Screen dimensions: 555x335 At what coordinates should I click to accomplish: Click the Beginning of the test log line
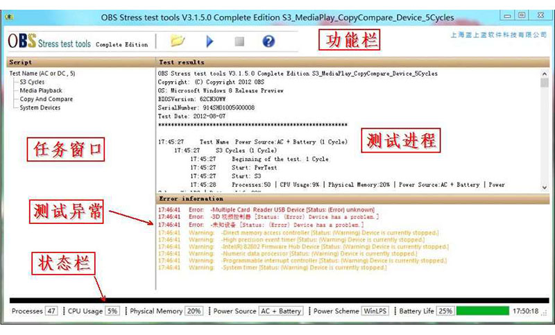259,160
